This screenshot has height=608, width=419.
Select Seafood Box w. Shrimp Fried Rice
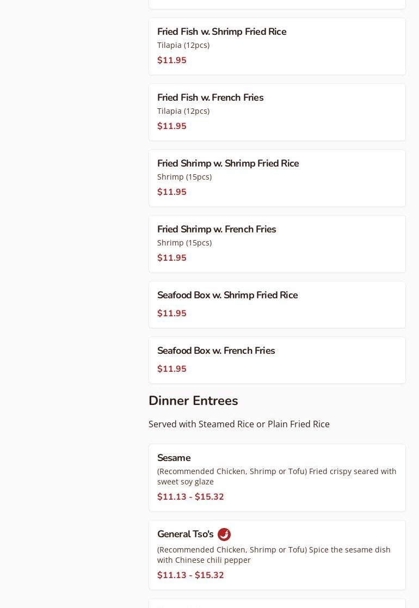tap(227, 296)
